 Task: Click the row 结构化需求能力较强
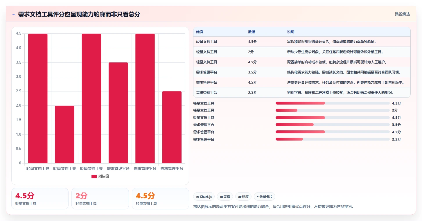[302, 72]
